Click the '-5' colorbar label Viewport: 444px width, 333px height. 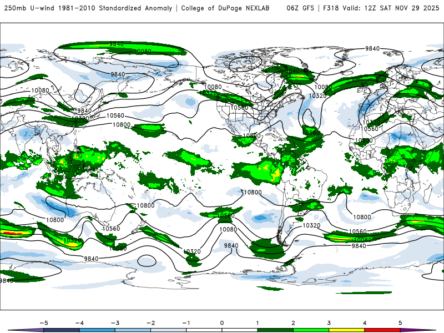pyautogui.click(x=44, y=323)
